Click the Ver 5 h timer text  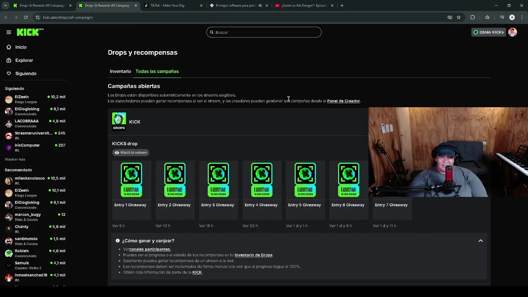coord(118,226)
